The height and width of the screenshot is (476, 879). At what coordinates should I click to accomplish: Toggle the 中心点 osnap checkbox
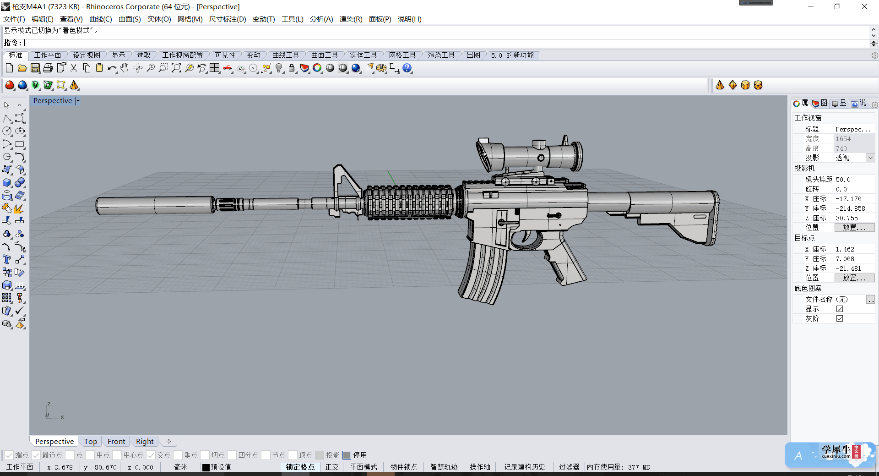(117, 455)
